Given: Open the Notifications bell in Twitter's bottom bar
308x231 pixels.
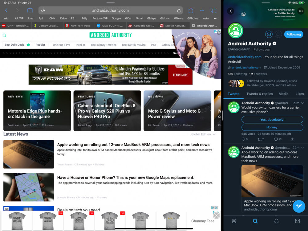Looking at the screenshot, I should click(276, 221).
